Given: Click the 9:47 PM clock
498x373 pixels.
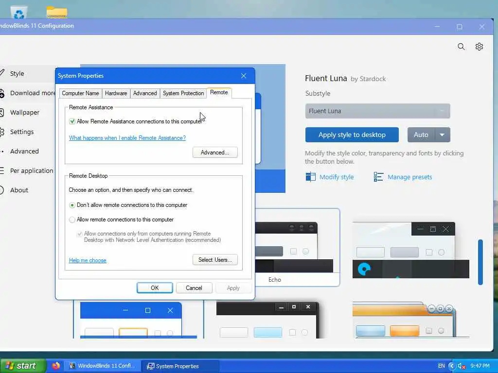Looking at the screenshot, I should 480,366.
